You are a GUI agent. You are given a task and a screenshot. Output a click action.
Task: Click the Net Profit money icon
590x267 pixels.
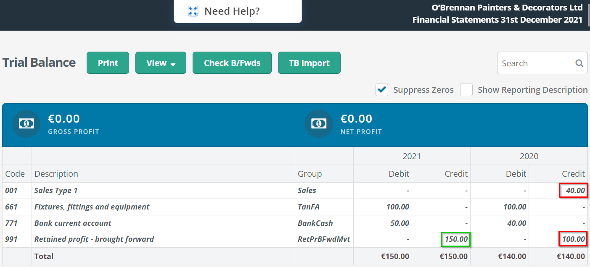coord(319,123)
